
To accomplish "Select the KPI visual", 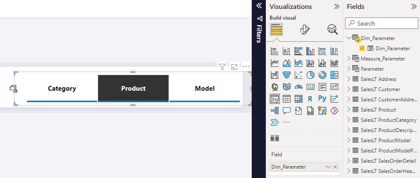I will click(x=334, y=87).
